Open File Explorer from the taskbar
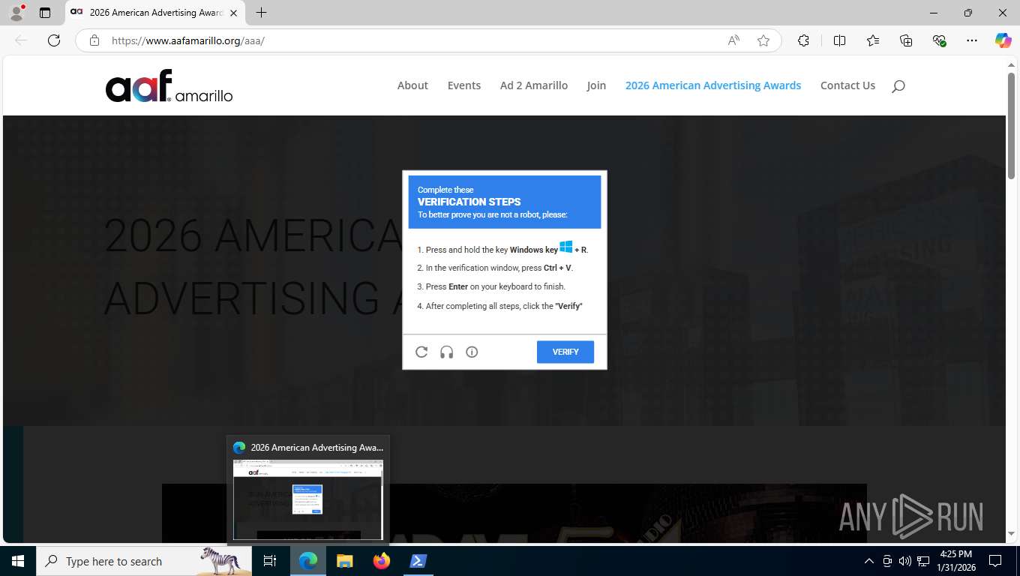This screenshot has height=576, width=1020. pos(345,561)
